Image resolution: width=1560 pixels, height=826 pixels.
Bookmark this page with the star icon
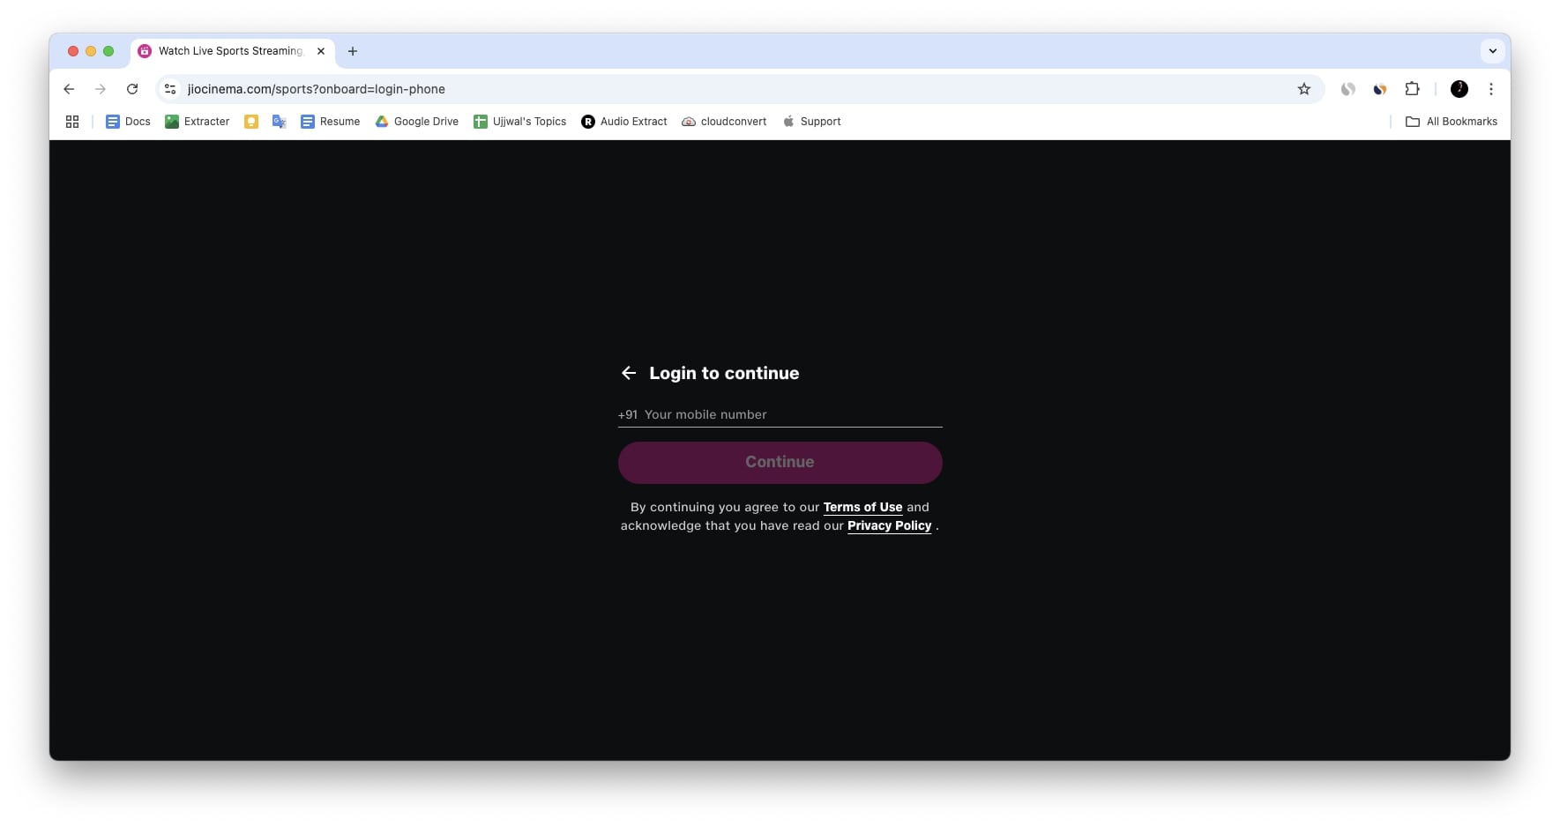tap(1304, 89)
